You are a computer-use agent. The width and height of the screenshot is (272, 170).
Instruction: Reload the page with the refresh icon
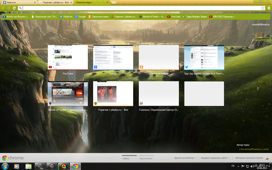click(14, 8)
